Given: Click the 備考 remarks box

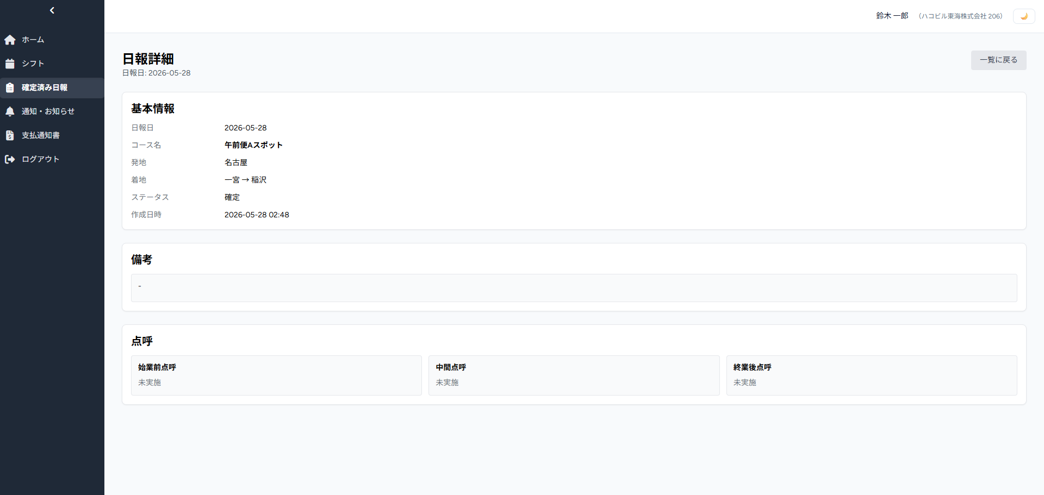Looking at the screenshot, I should (574, 288).
